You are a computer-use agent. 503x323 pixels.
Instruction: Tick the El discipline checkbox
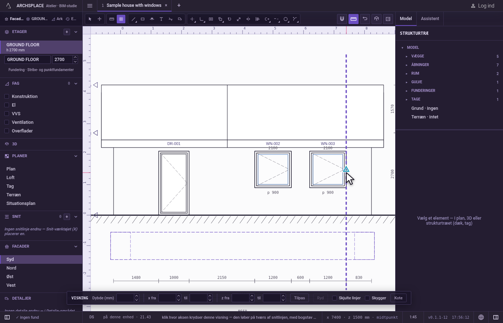click(6, 105)
